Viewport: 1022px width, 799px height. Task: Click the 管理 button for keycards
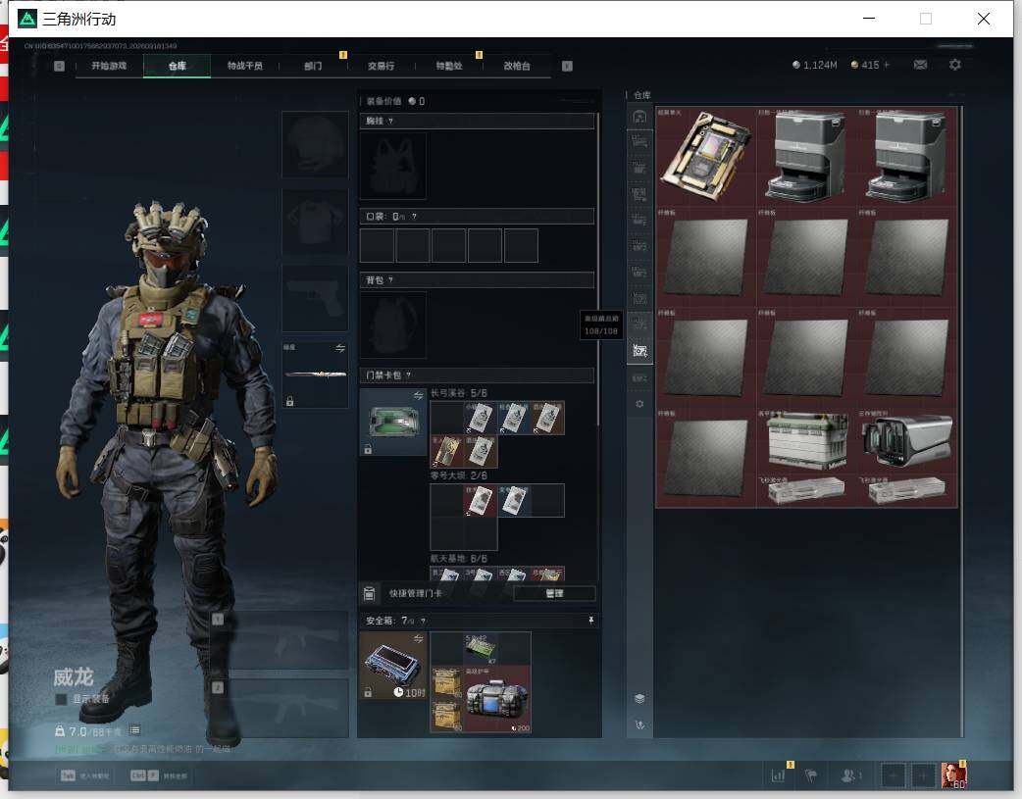(554, 593)
